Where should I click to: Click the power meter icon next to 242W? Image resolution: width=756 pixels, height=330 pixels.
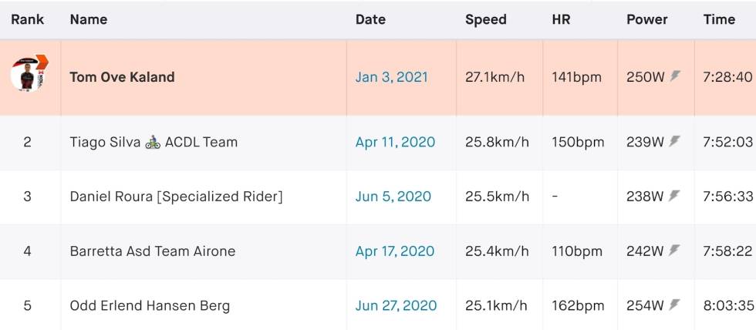click(675, 250)
